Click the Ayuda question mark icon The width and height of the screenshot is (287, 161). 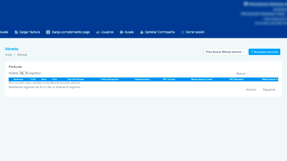[121, 32]
